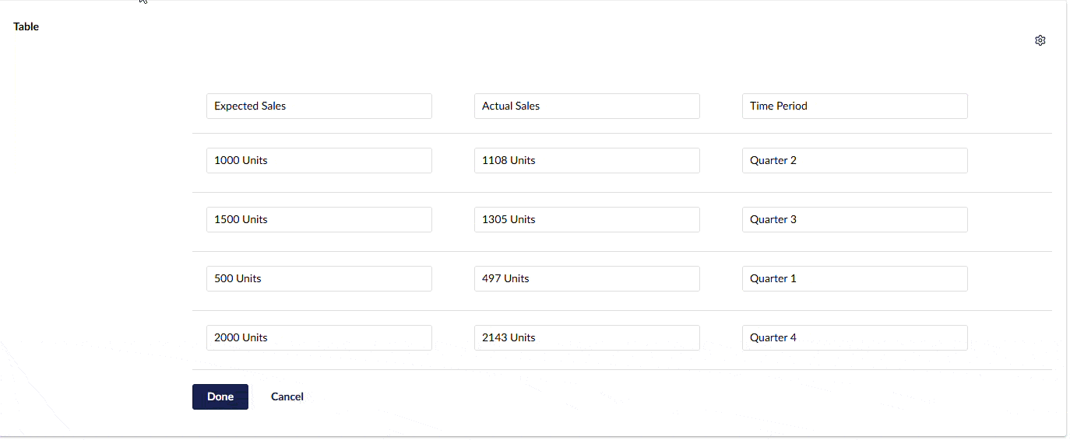The image size is (1070, 440).
Task: Focus the 1108 Units cell
Action: pos(586,161)
